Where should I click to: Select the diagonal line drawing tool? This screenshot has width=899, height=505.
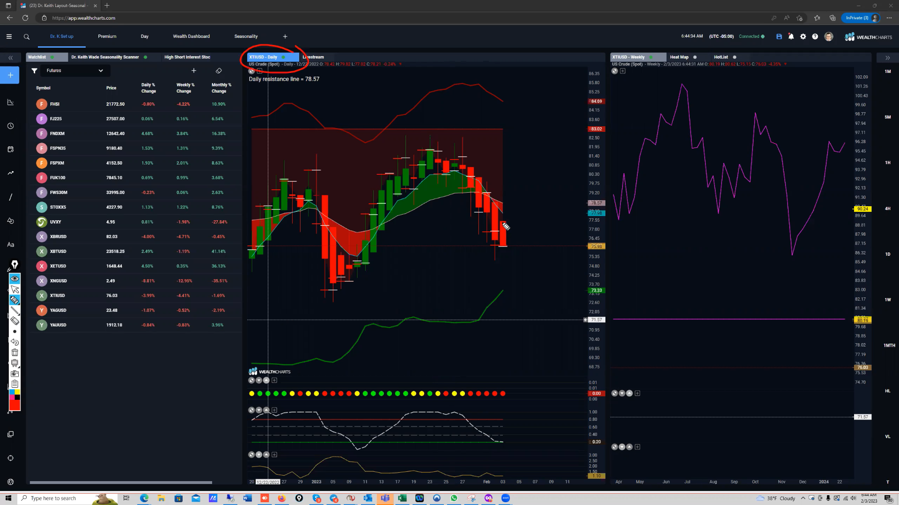coord(10,197)
